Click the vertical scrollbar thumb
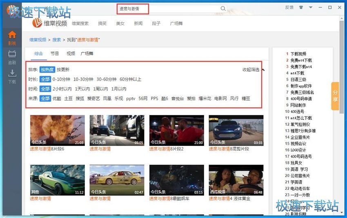The width and height of the screenshot is (347, 218). [x=342, y=67]
